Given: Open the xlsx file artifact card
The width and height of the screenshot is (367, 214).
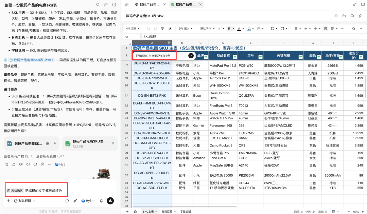Looking at the screenshot, I should (90, 144).
